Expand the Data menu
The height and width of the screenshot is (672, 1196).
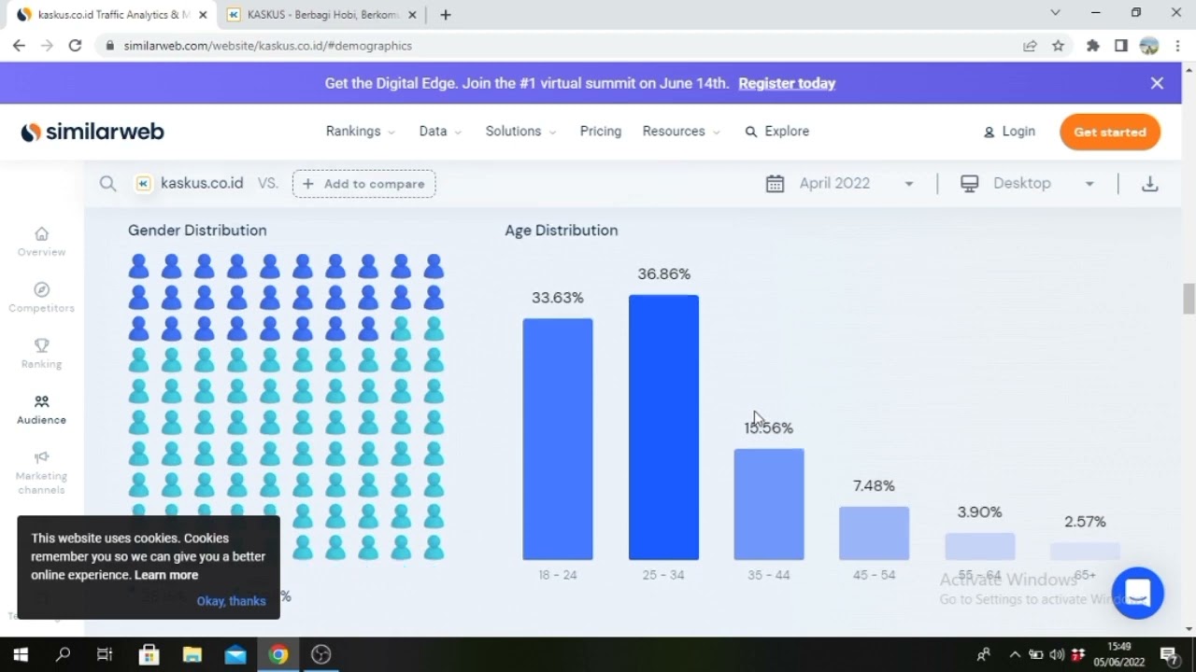tap(440, 132)
